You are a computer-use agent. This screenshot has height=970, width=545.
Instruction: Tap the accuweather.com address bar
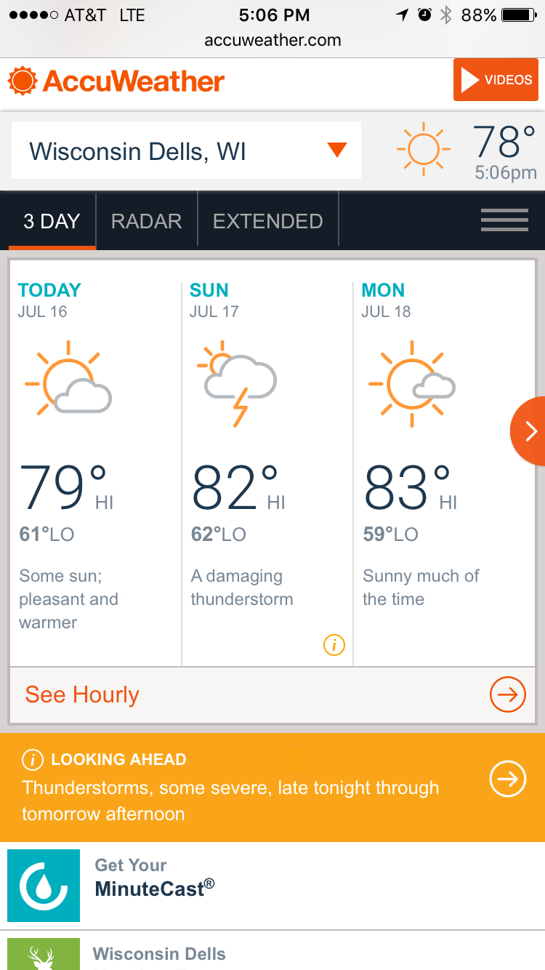tap(272, 41)
